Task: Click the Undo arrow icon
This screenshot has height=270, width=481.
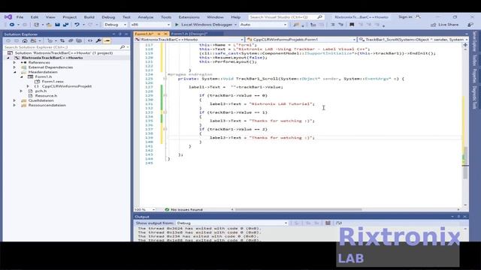Action: click(x=77, y=25)
